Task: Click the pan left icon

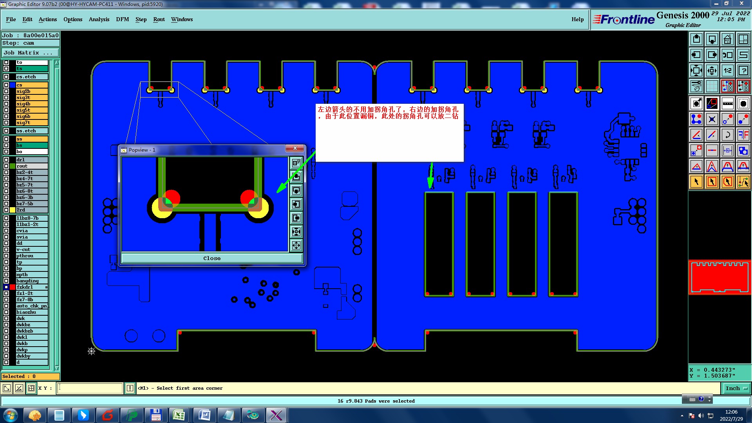Action: 696,55
